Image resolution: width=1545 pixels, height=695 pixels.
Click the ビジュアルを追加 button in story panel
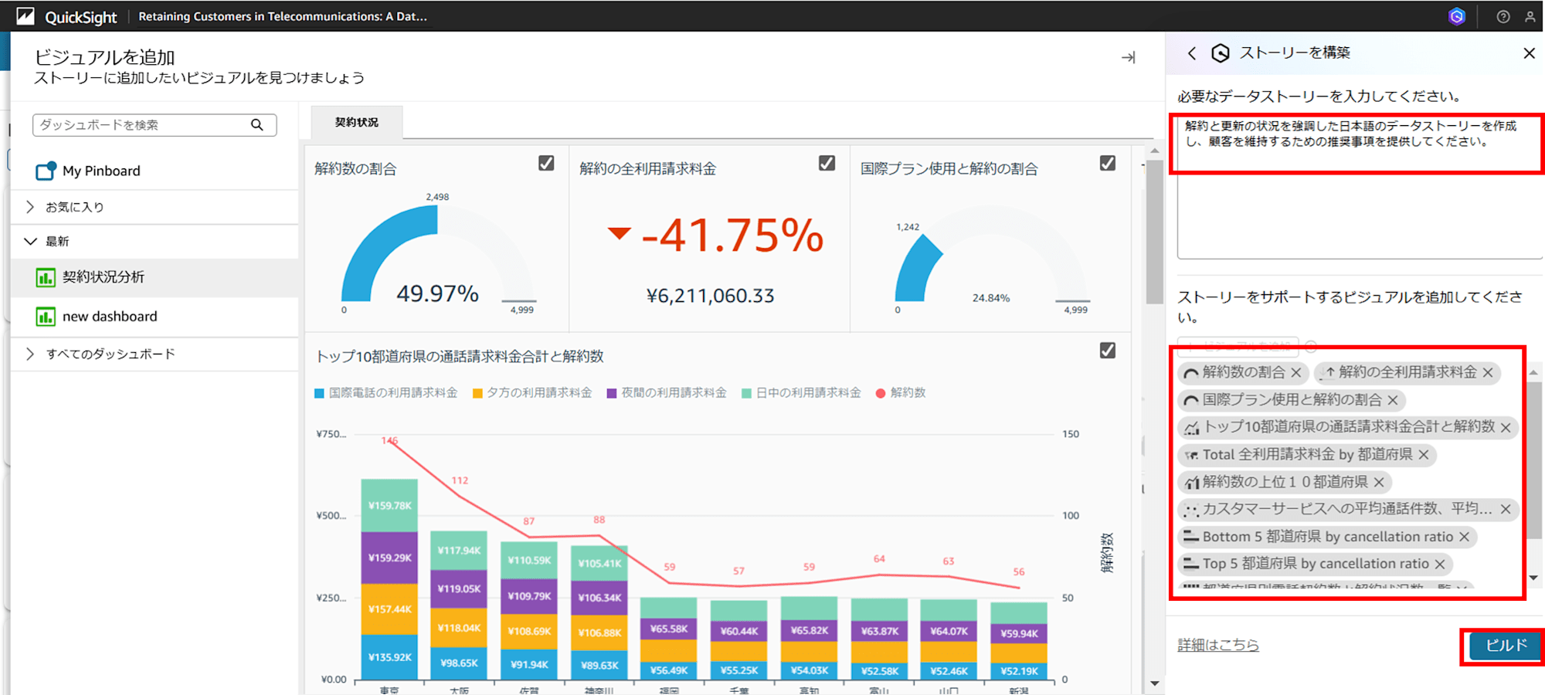point(1238,345)
